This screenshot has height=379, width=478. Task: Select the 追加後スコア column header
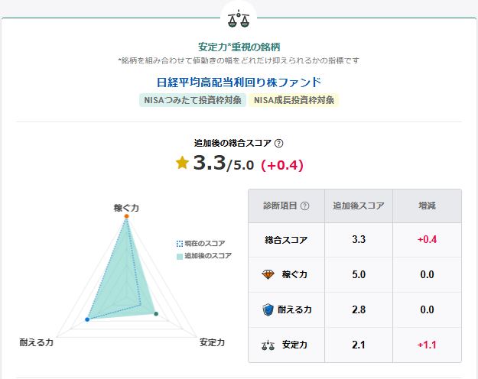[358, 206]
